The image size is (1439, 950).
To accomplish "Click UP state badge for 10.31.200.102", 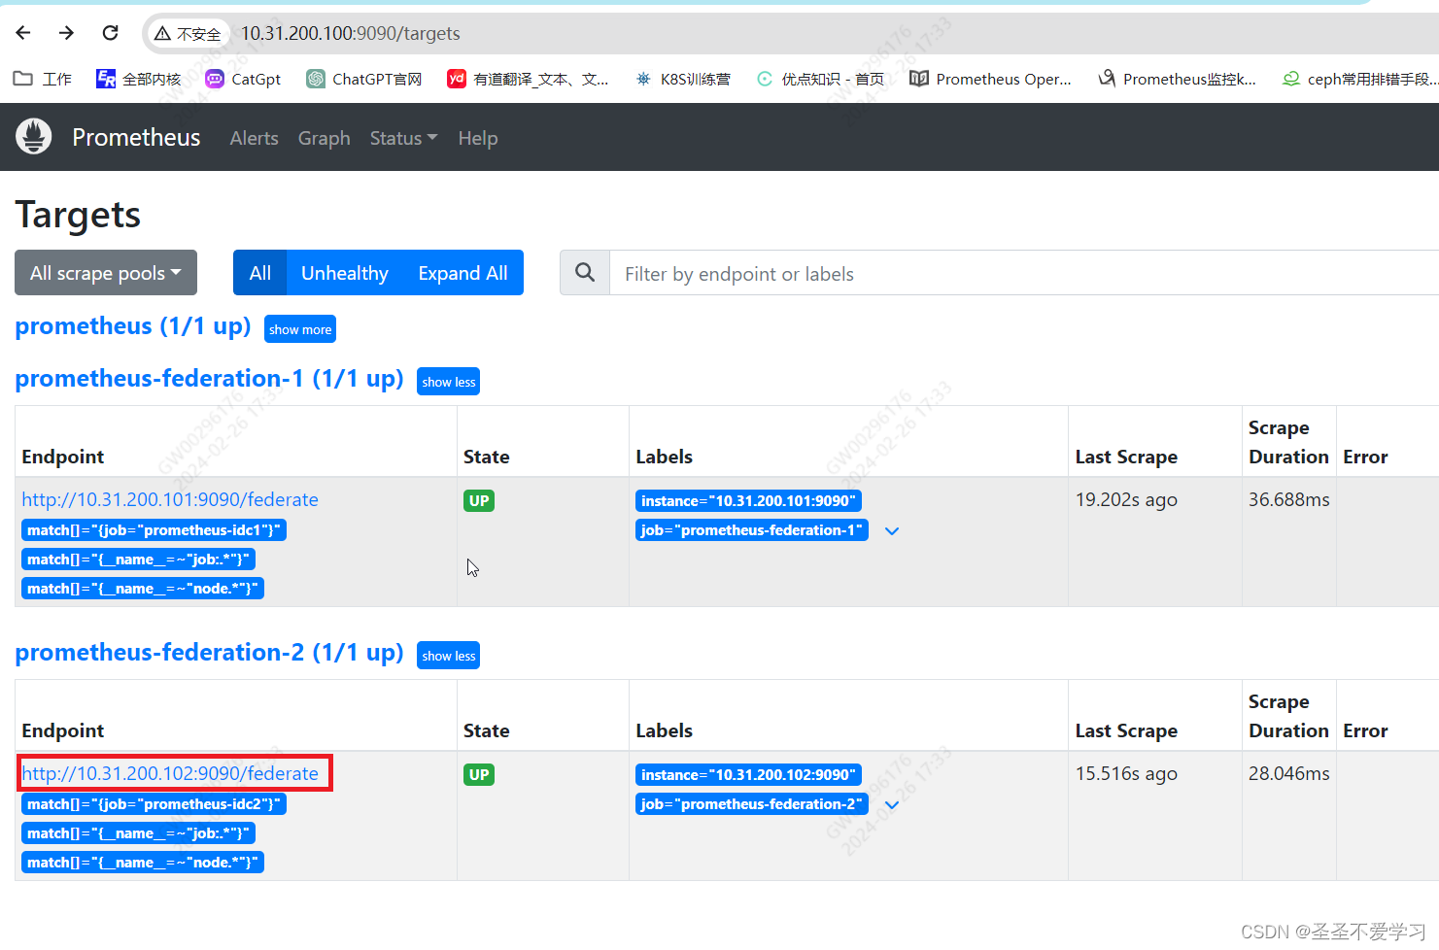I will click(479, 775).
